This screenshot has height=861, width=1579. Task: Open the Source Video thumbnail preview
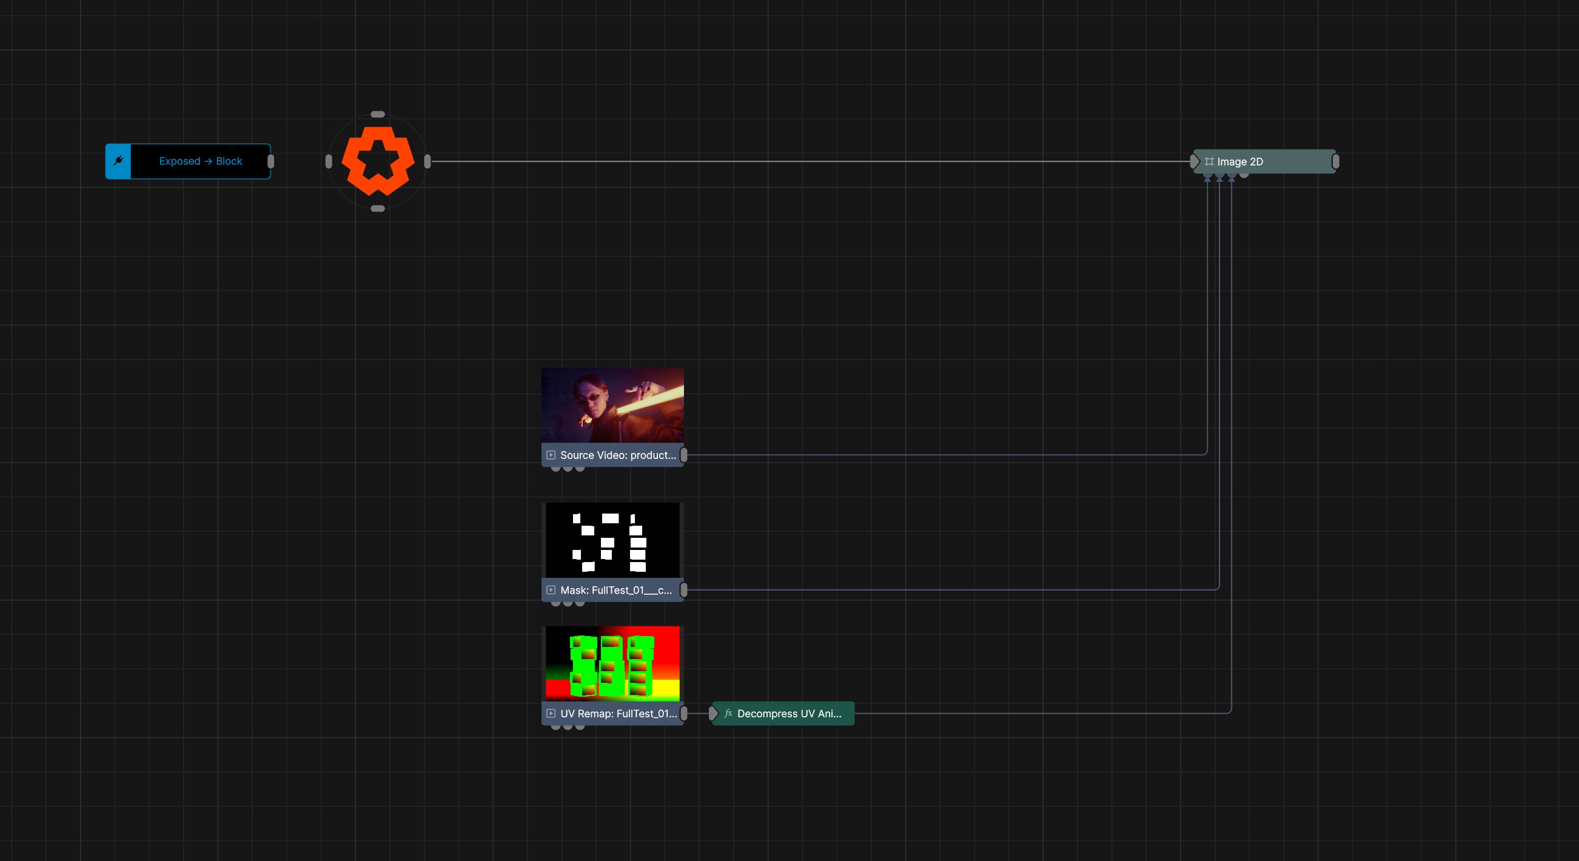(612, 405)
